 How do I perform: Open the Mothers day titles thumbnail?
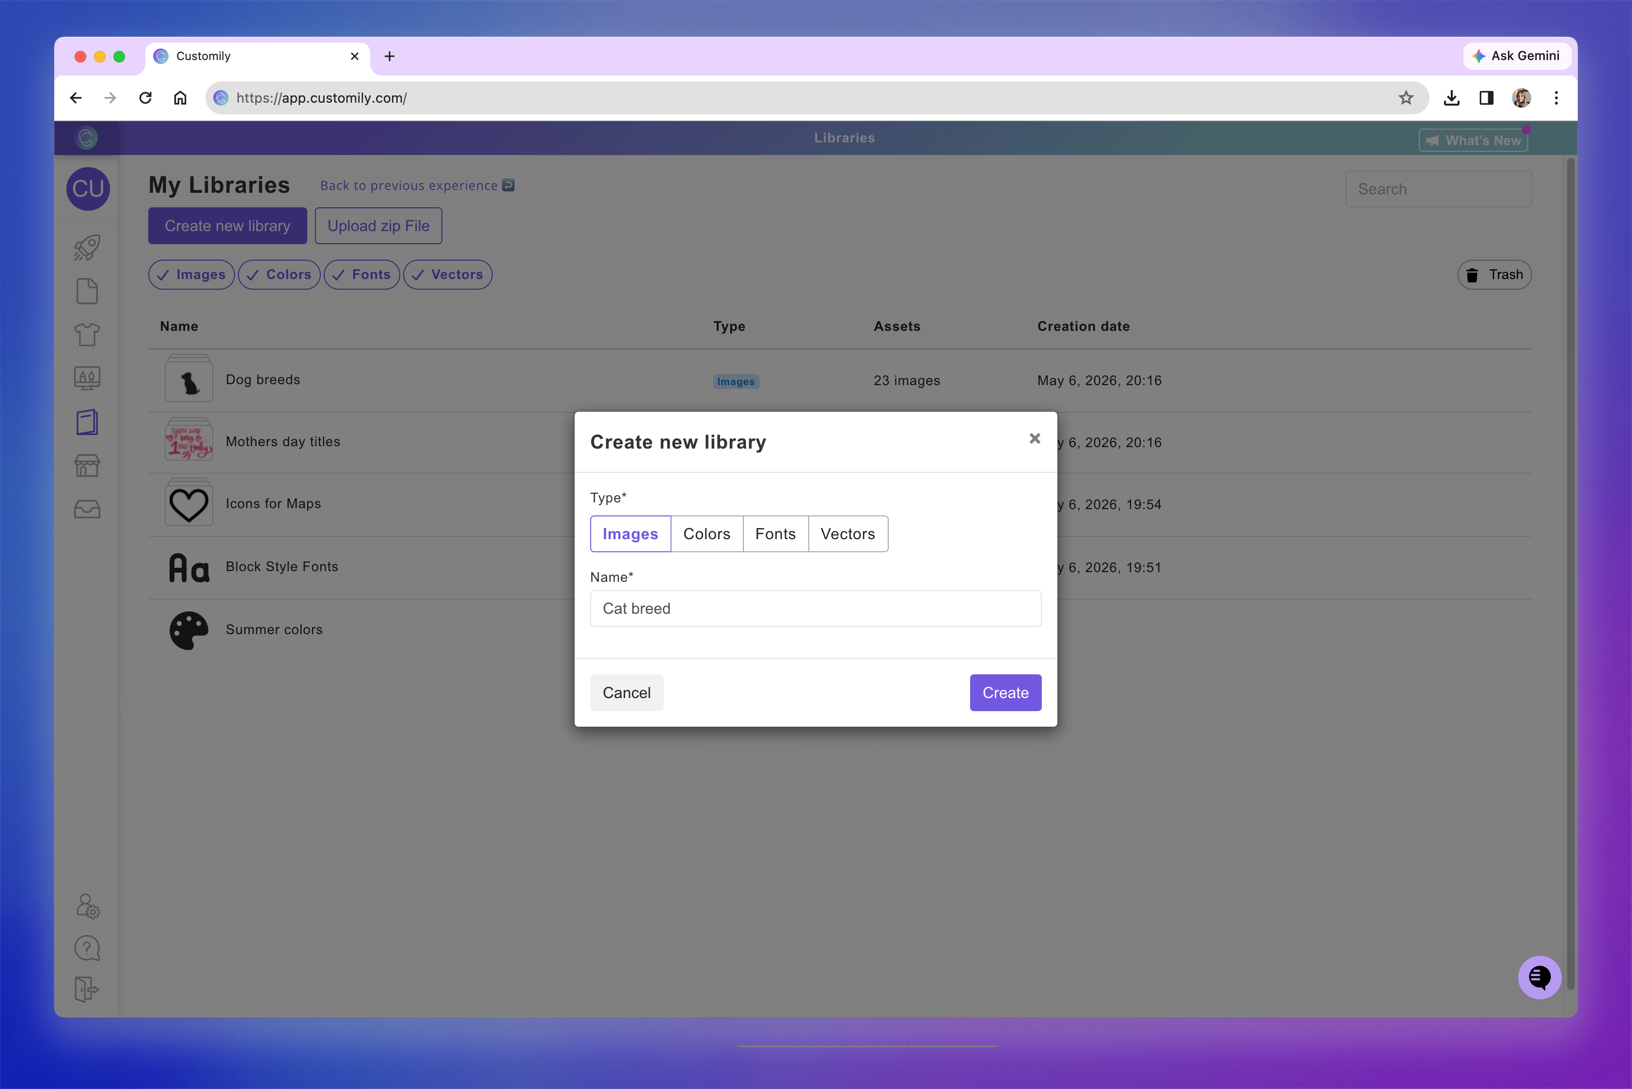tap(189, 439)
